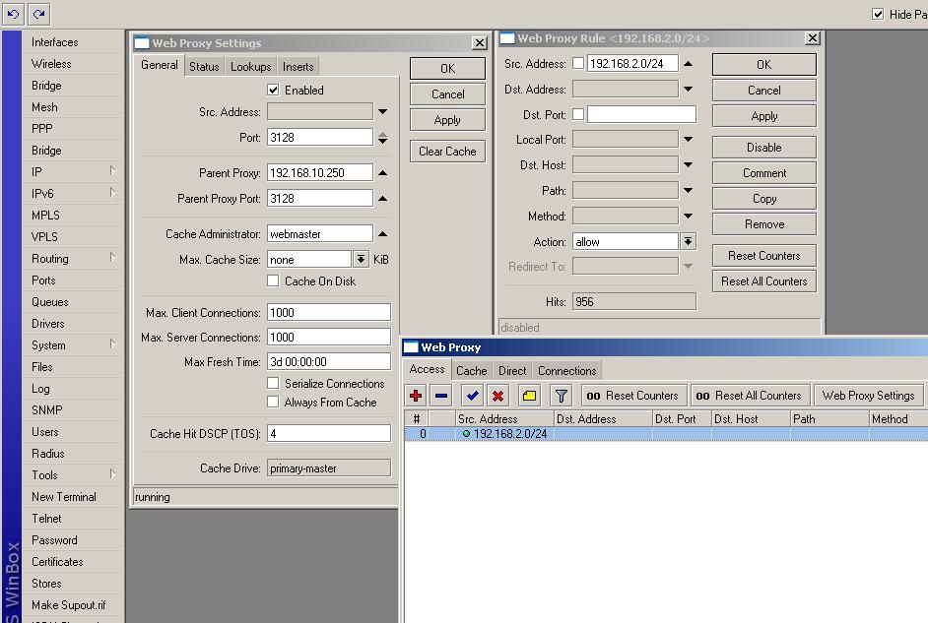Click the red X disable icon
The height and width of the screenshot is (623, 928).
pos(498,396)
